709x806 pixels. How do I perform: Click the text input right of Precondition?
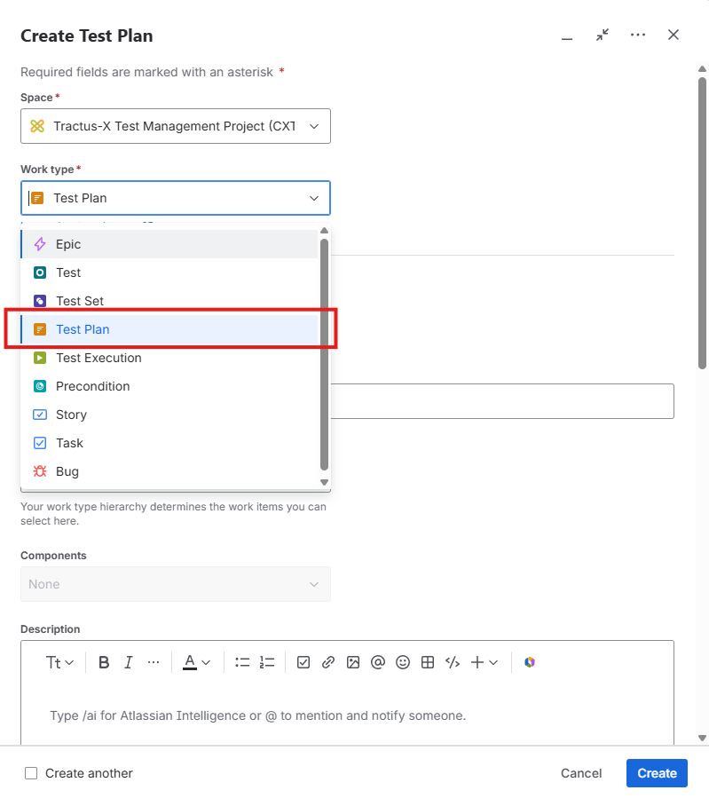(502, 401)
